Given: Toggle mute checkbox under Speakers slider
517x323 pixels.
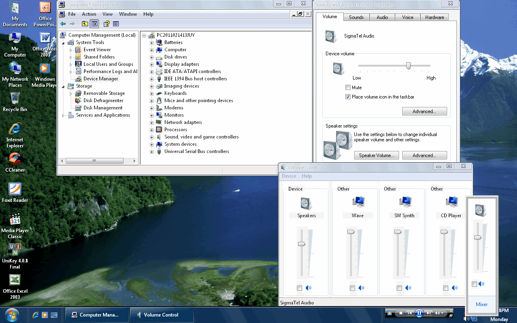Looking at the screenshot, I should click(x=299, y=288).
